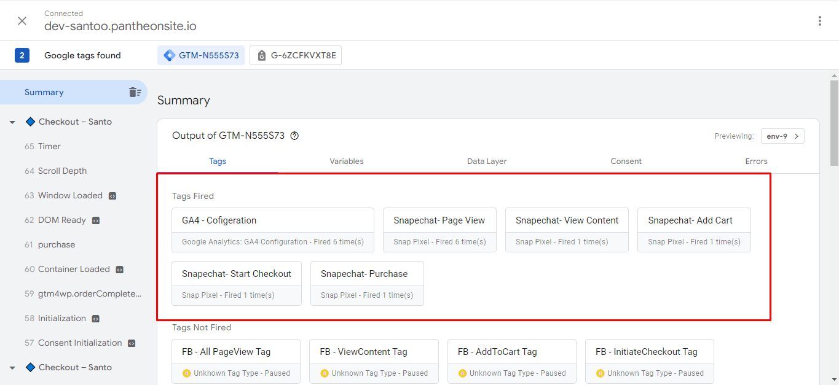Click the Tags Not Fired section heading
Image resolution: width=839 pixels, height=385 pixels.
click(x=202, y=327)
